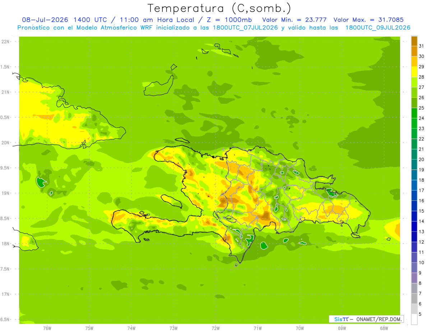Select the 'Valor Min. = 23.777' text

[x=295, y=20]
